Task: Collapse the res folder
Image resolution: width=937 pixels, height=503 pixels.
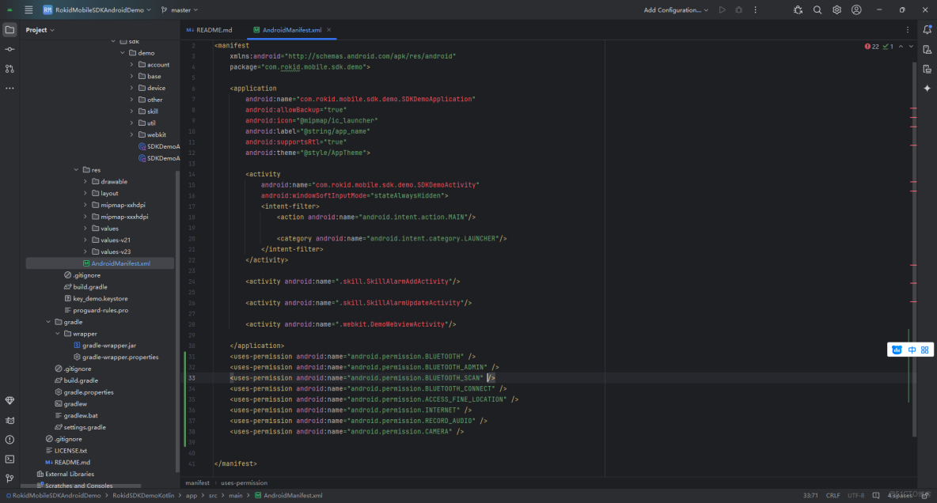Action: coord(77,170)
